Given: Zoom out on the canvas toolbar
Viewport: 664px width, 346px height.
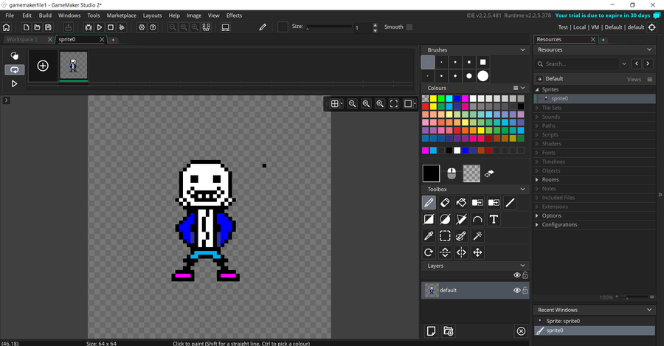Looking at the screenshot, I should (x=353, y=104).
